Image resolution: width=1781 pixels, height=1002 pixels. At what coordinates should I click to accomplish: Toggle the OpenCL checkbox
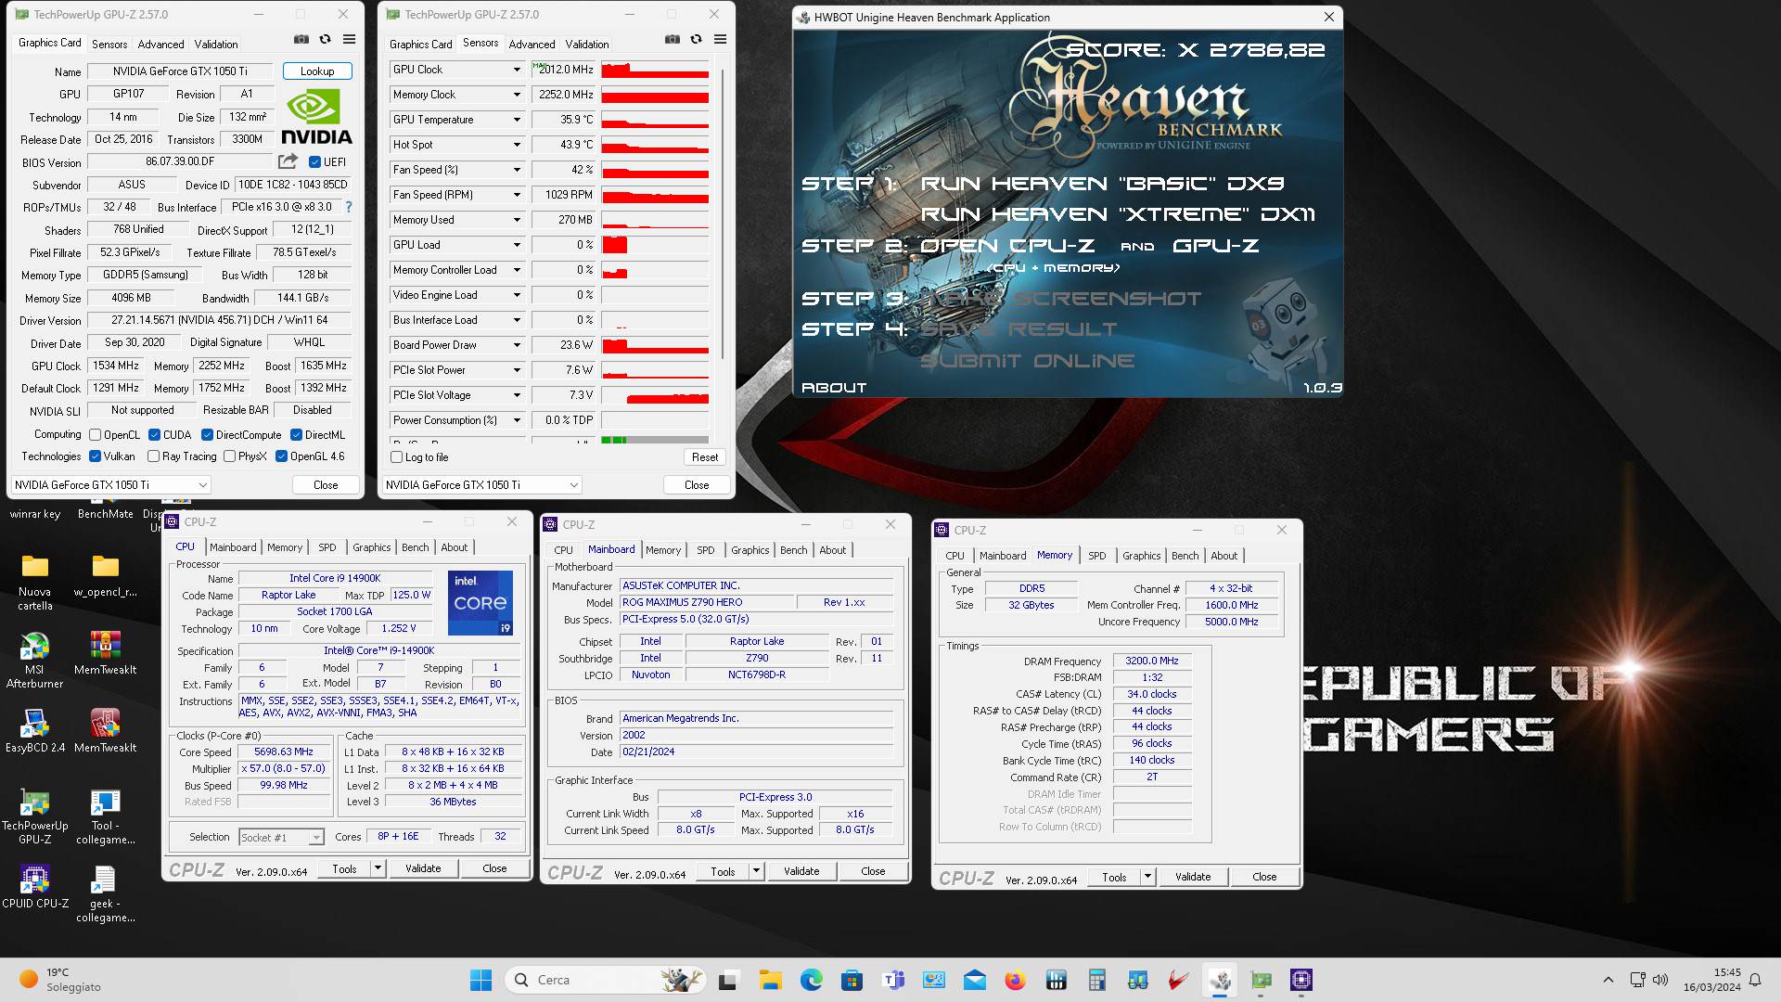tap(95, 434)
